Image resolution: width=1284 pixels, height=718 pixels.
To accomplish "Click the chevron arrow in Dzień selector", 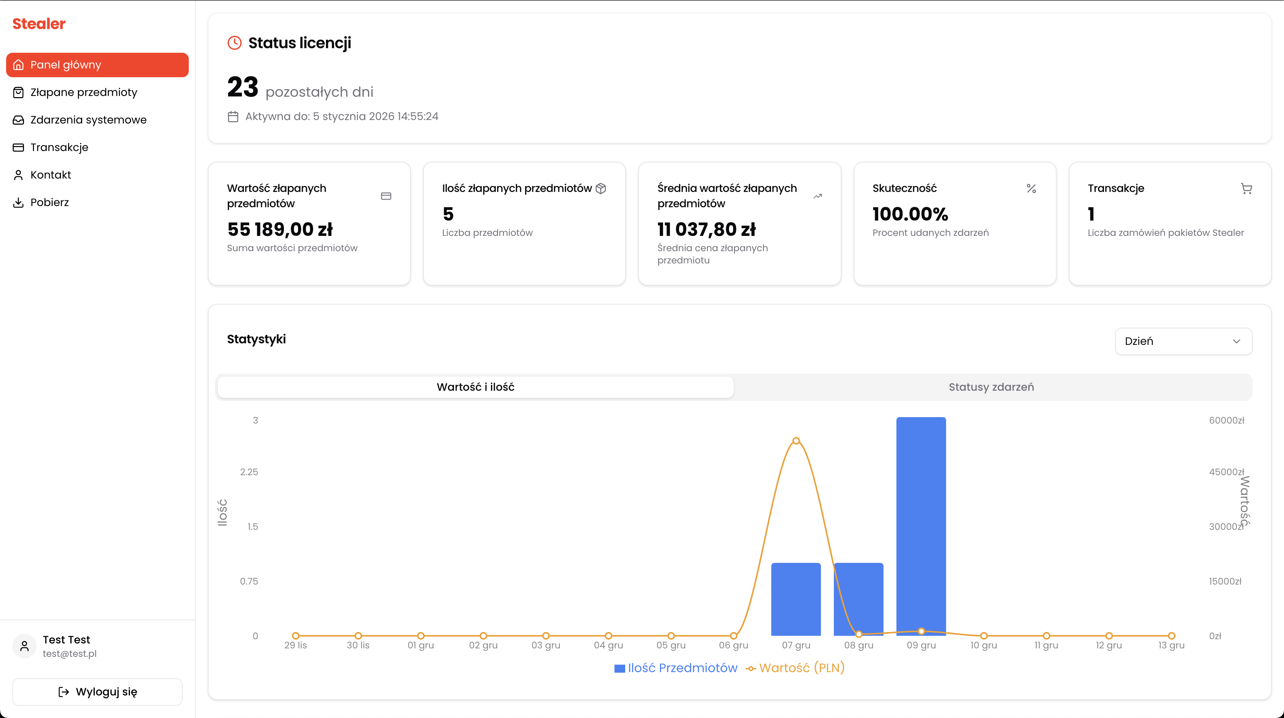I will point(1236,341).
